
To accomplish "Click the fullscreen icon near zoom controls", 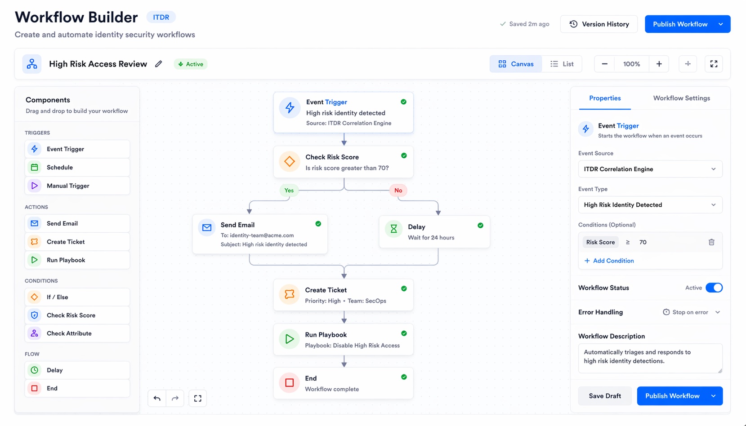I will 714,64.
